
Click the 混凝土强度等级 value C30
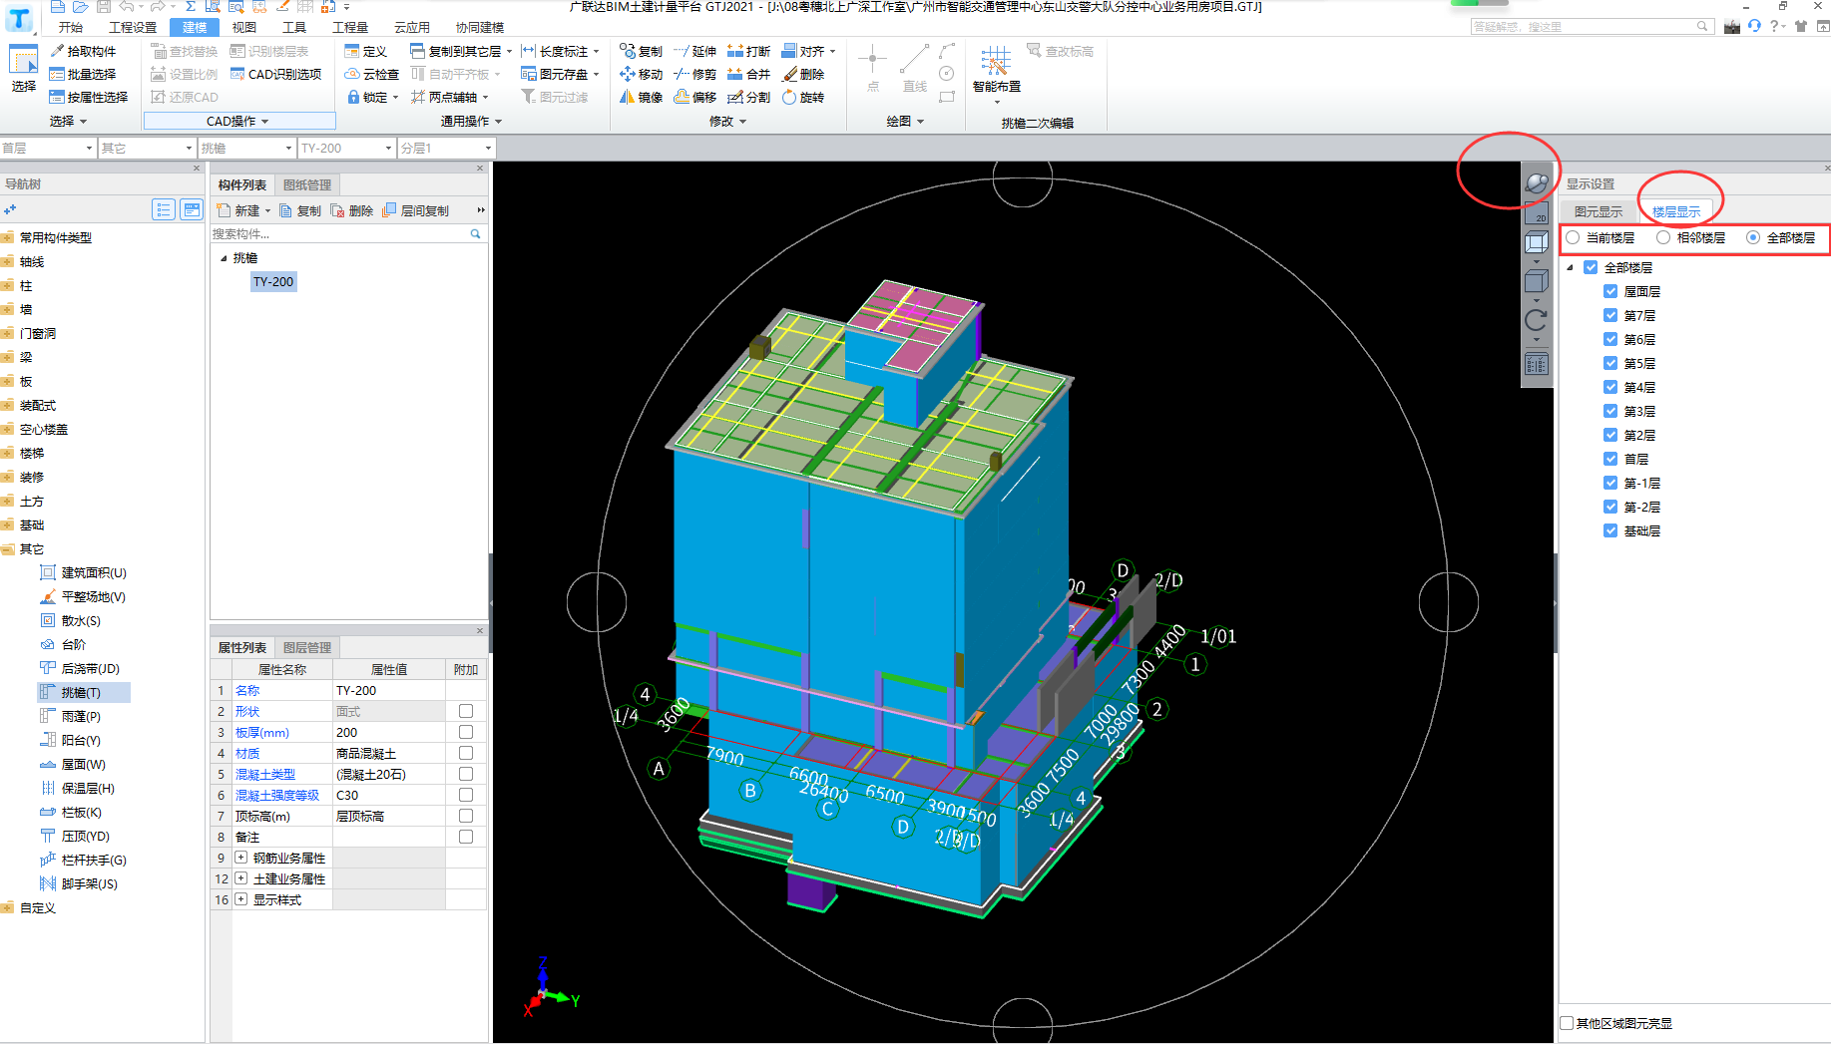tap(389, 795)
